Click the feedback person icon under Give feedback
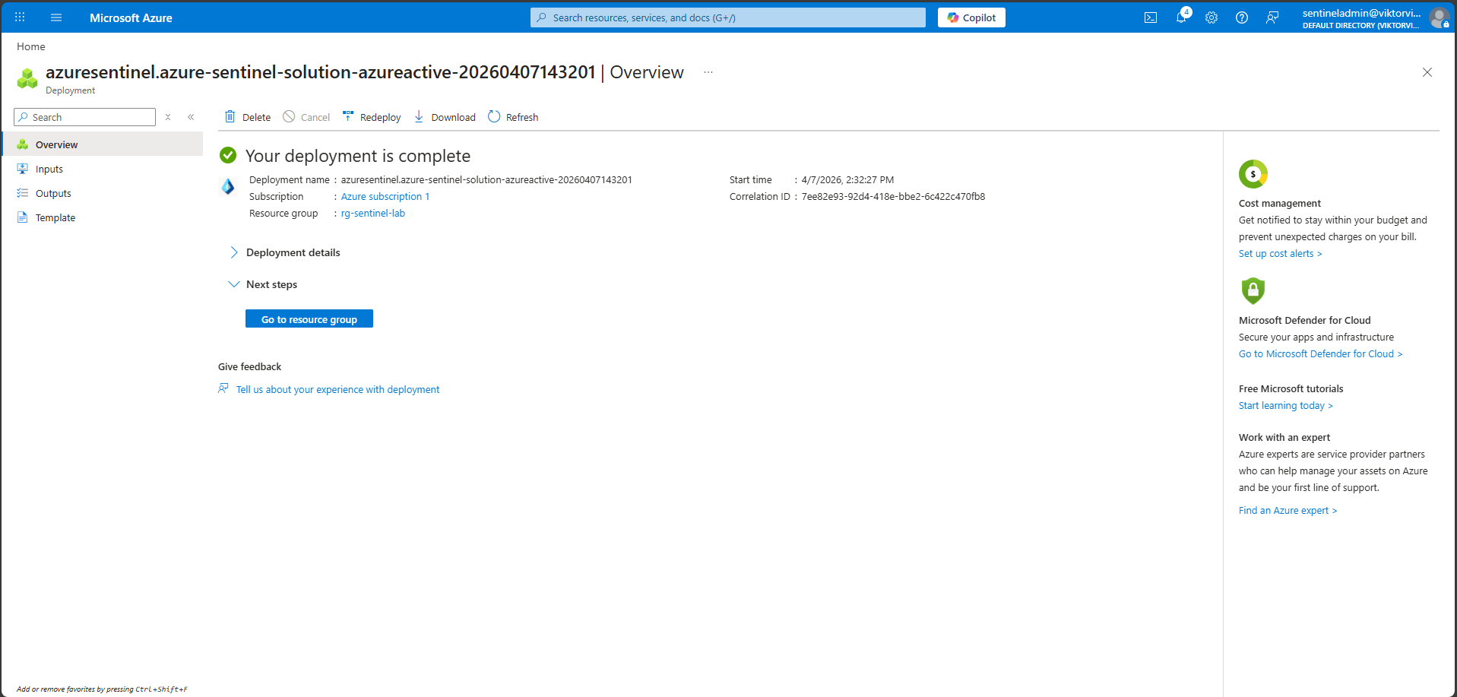 pos(223,388)
